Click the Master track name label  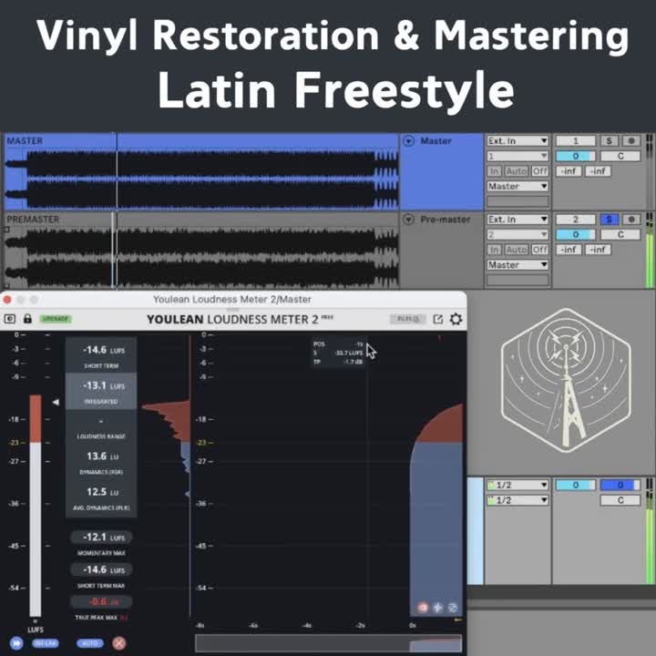tap(436, 141)
